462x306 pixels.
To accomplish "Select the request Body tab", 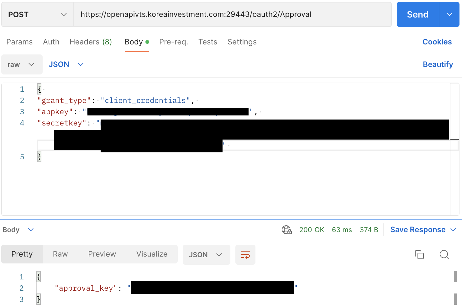I will [x=137, y=42].
